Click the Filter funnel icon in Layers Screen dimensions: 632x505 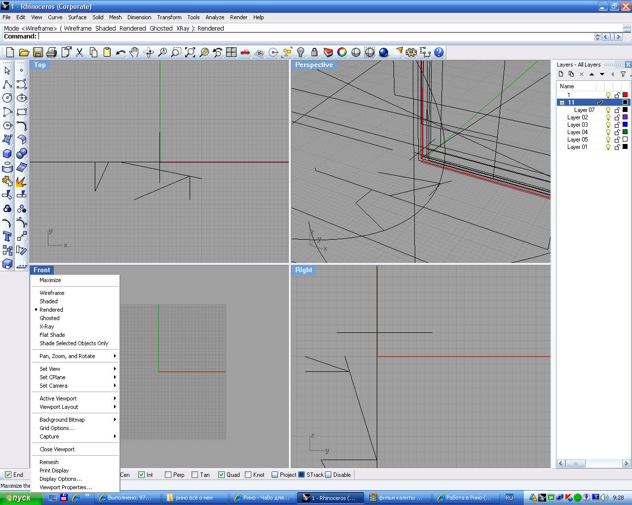[x=623, y=74]
